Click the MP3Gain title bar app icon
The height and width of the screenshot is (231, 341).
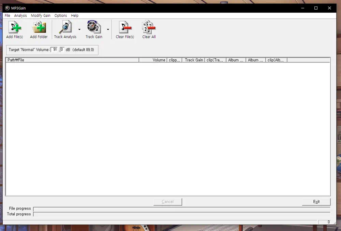point(8,8)
